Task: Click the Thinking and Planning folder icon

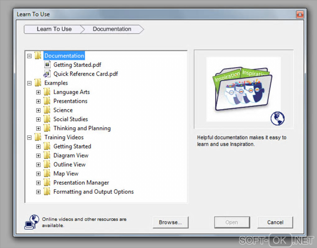Action: click(x=47, y=128)
